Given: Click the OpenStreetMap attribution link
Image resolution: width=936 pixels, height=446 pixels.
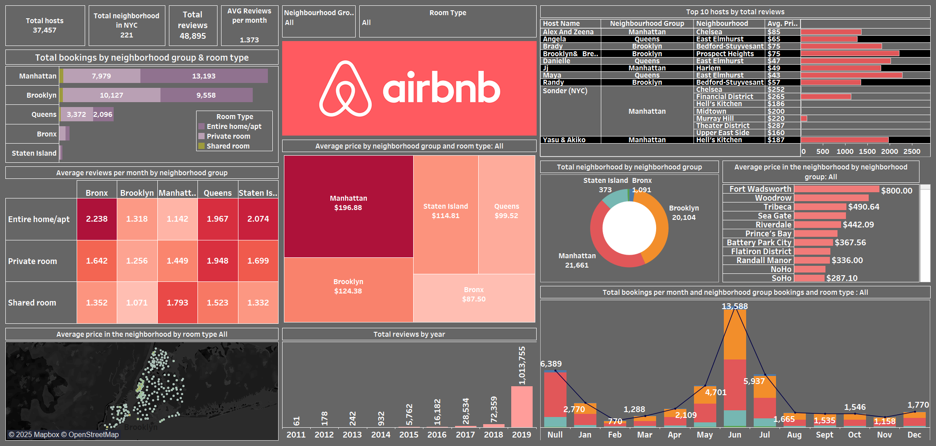Looking at the screenshot, I should (x=91, y=434).
